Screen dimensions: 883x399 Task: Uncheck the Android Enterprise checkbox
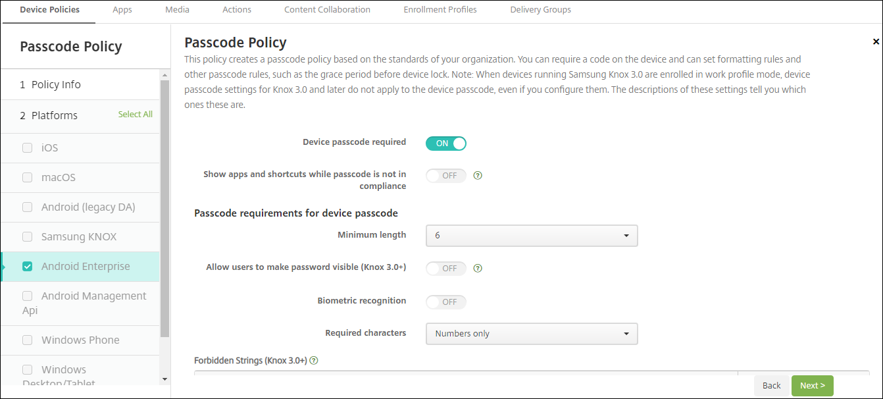tap(28, 267)
